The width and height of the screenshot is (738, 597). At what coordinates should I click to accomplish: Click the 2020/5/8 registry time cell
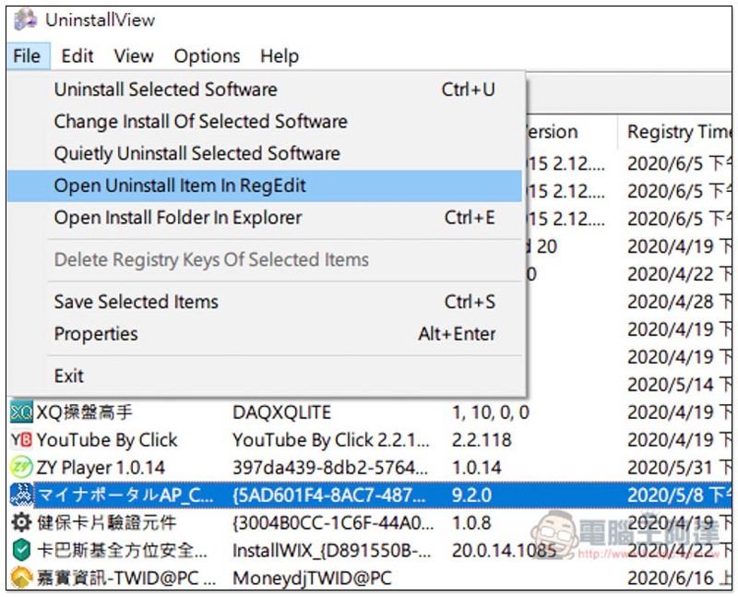coord(679,495)
